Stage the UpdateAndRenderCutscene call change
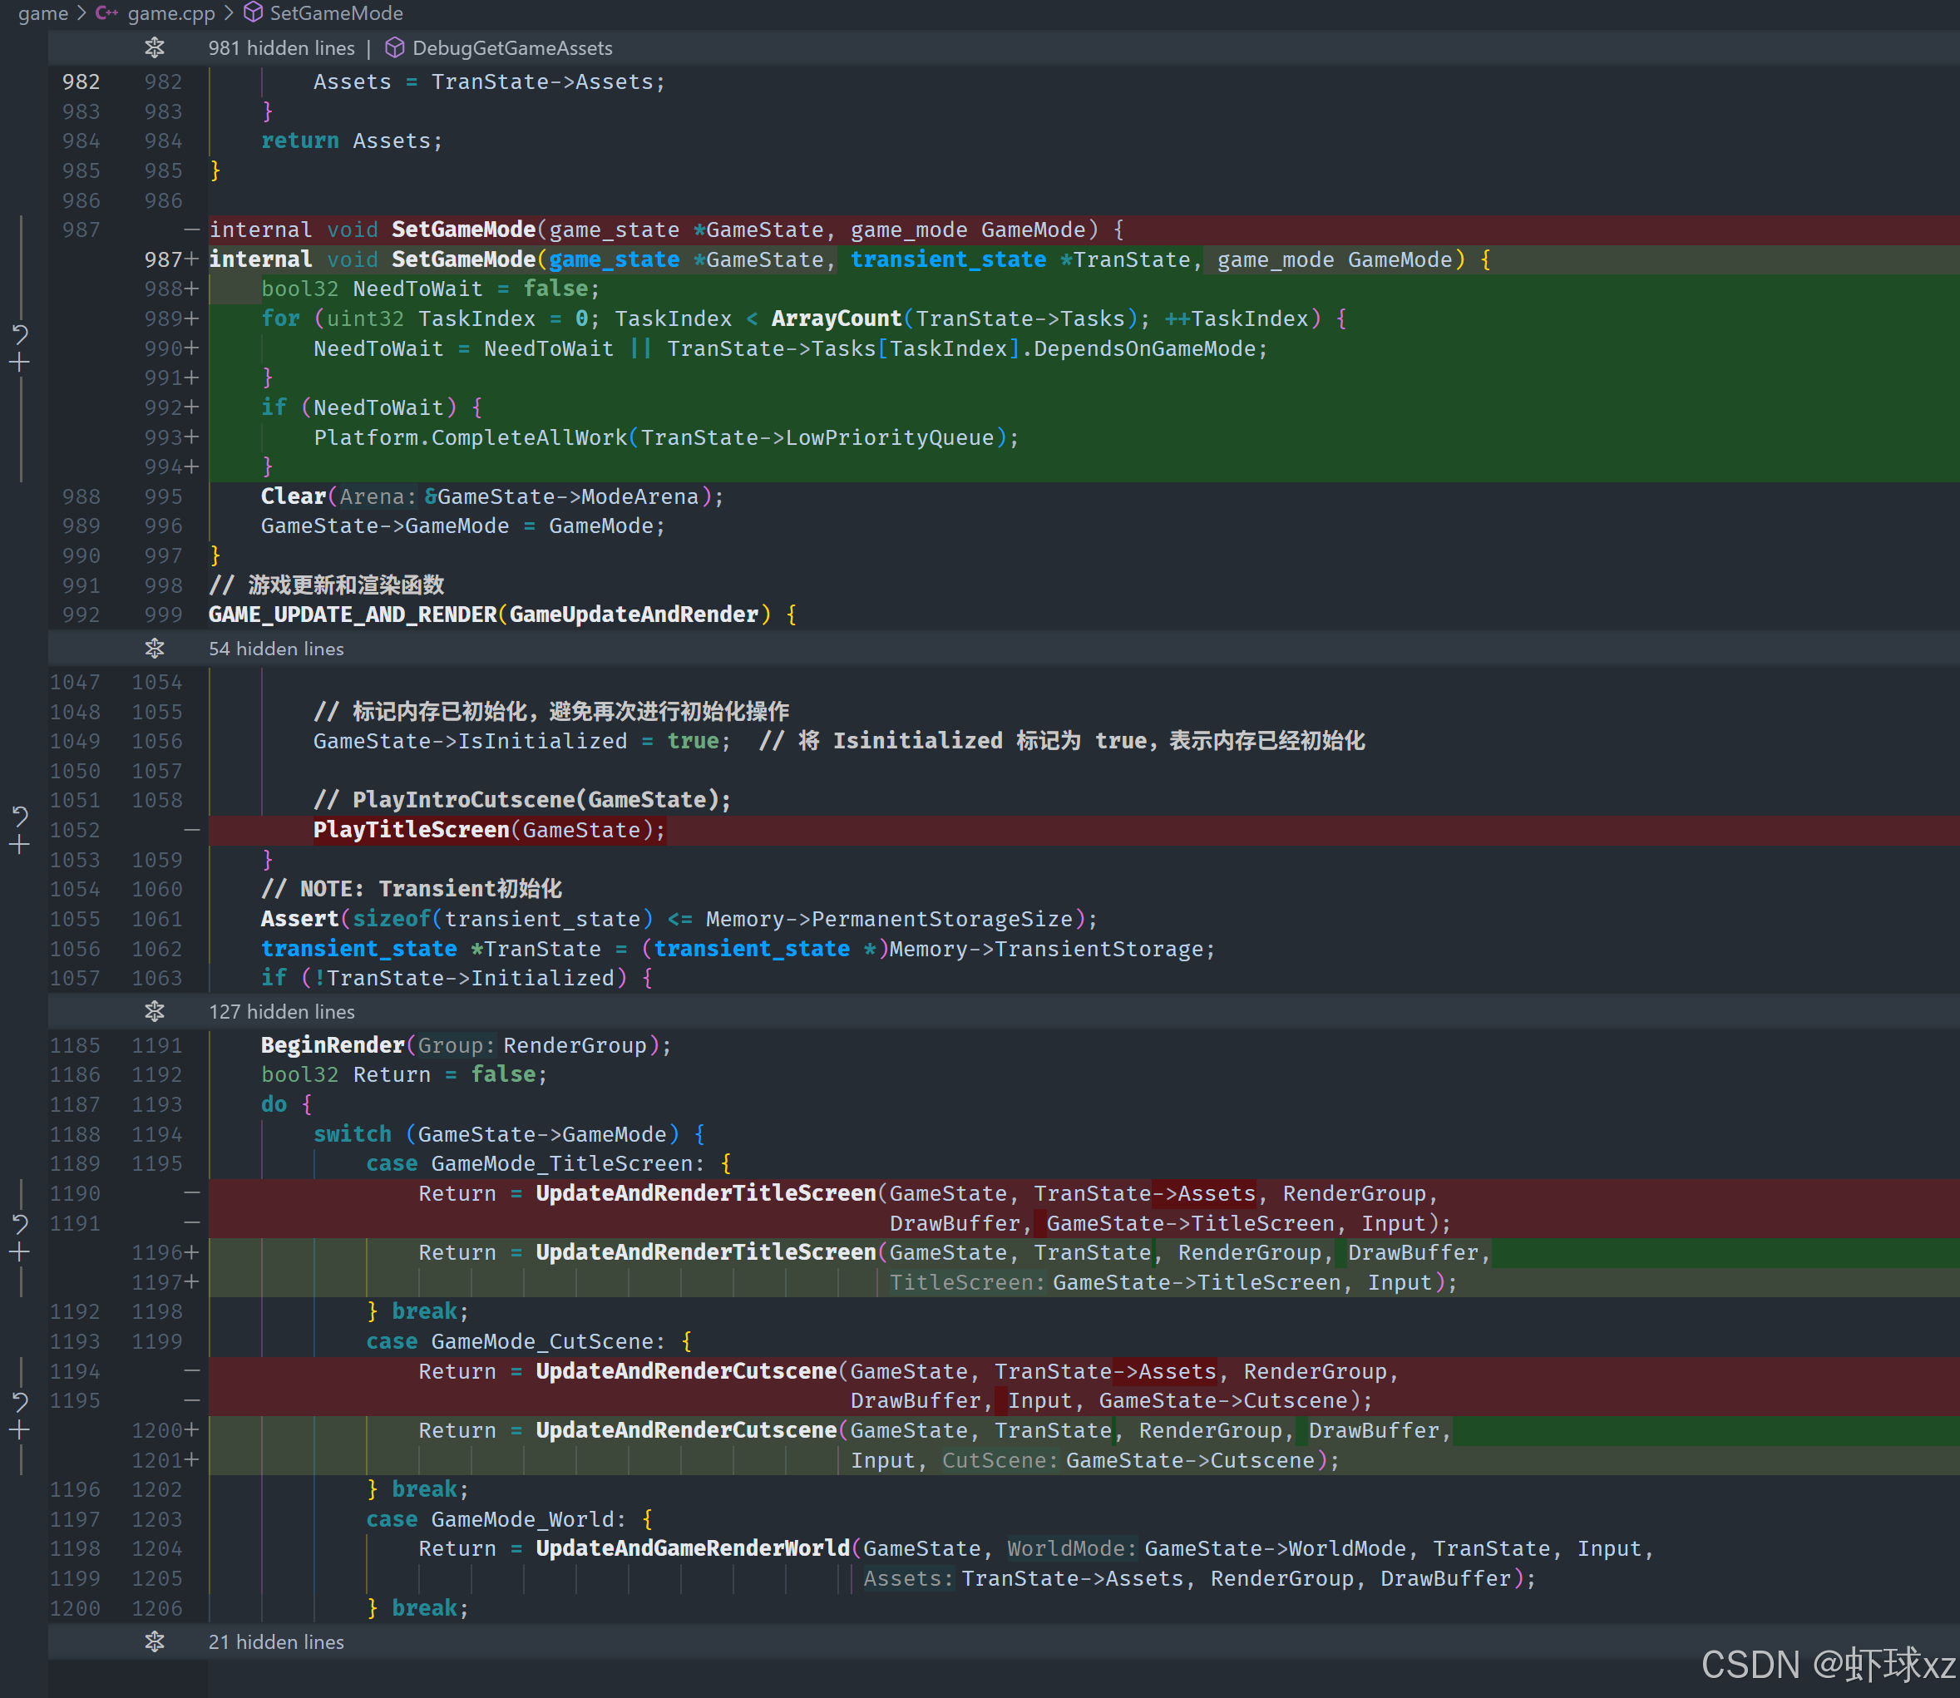The height and width of the screenshot is (1698, 1960). pyautogui.click(x=20, y=1430)
